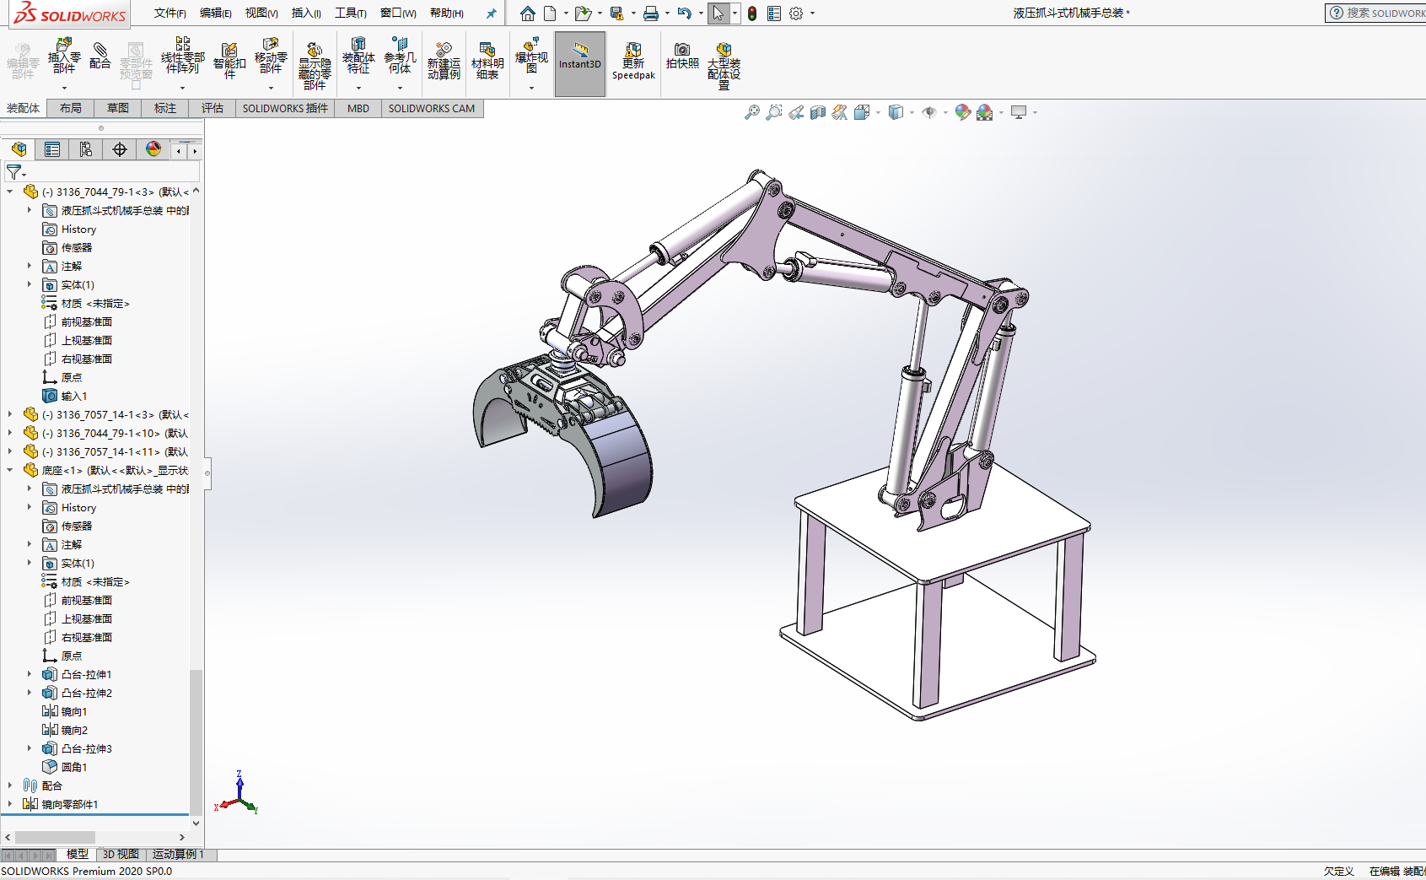Expand the 凸台-拉伸1 feature

pos(30,674)
